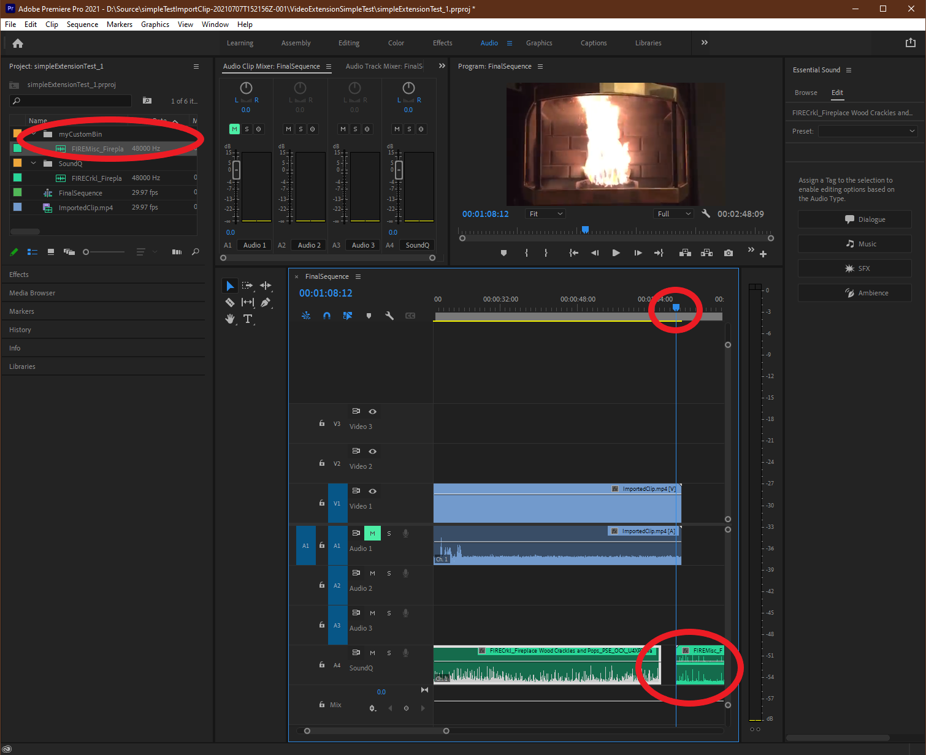Toggle Snap in Timeline magnet icon
The height and width of the screenshot is (755, 926).
(x=327, y=316)
